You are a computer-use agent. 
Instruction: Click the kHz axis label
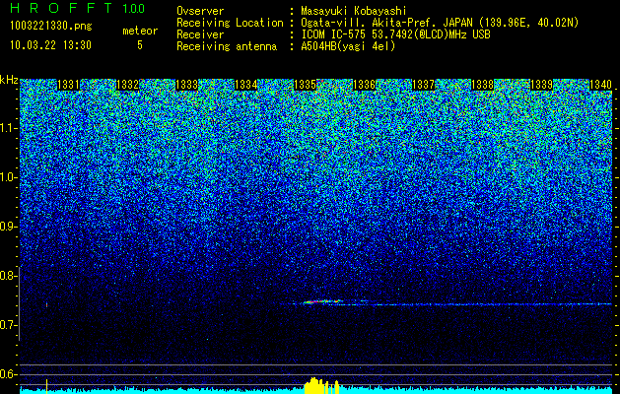tap(9, 80)
